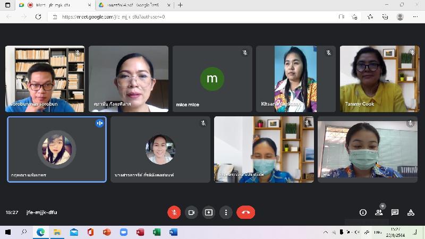Leave the call with the red hang-up button
The image size is (425, 239).
pyautogui.click(x=245, y=212)
